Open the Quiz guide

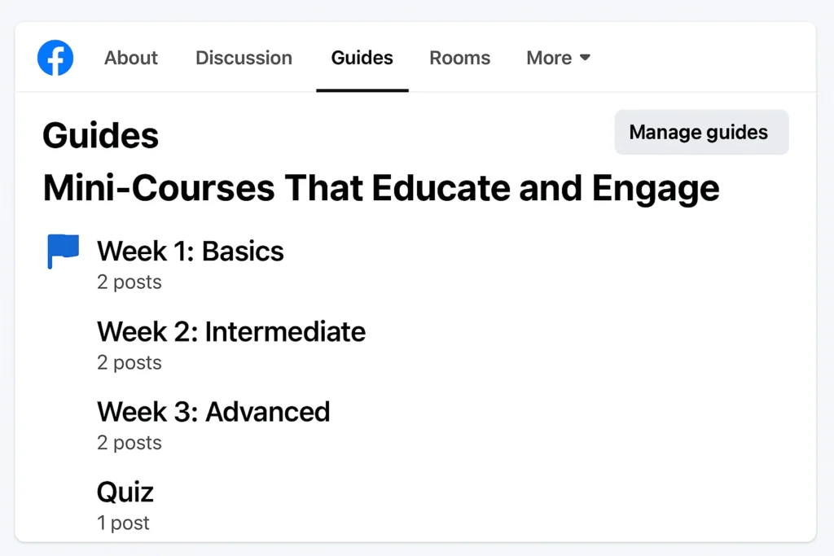[x=125, y=492]
